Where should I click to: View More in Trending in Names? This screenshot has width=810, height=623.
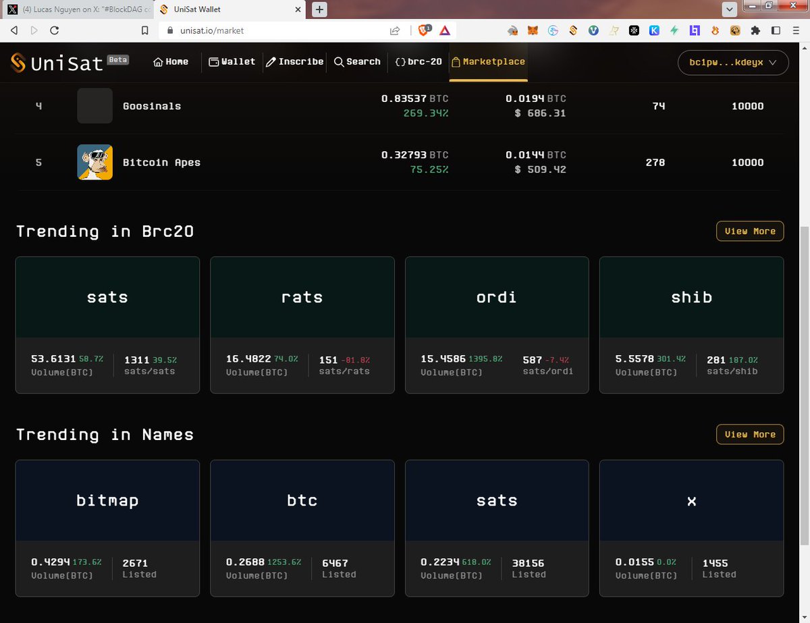coord(750,435)
